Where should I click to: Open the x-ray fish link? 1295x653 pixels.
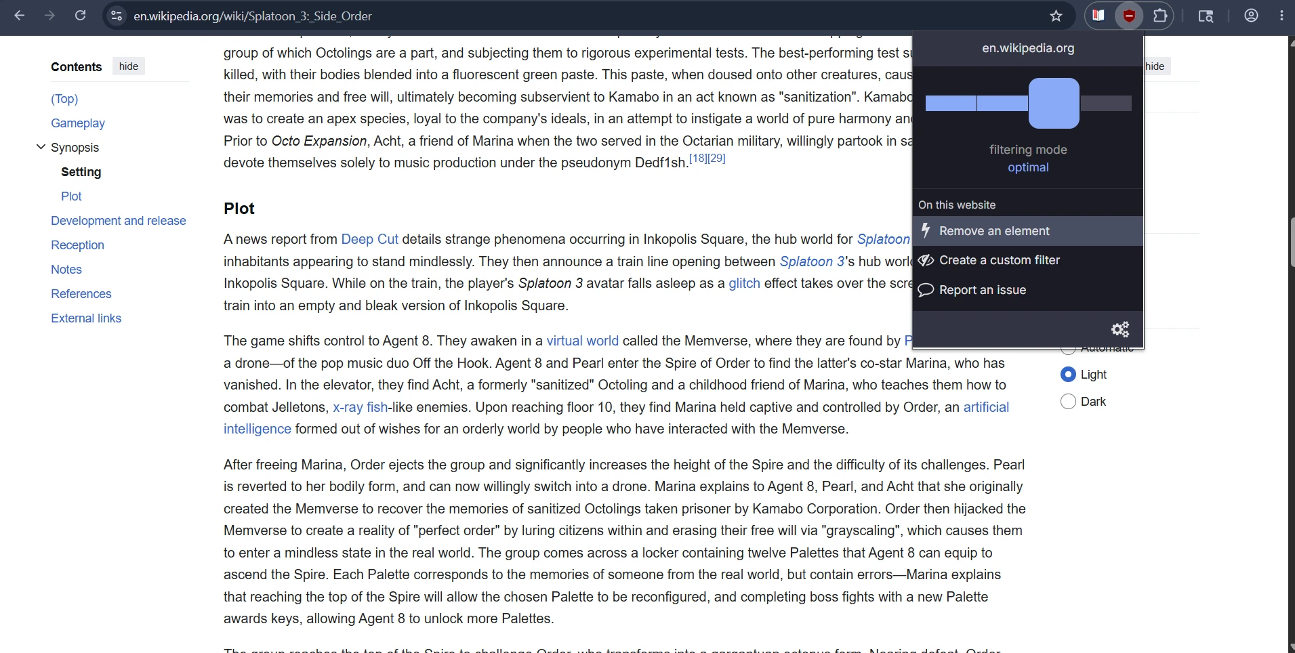click(361, 407)
